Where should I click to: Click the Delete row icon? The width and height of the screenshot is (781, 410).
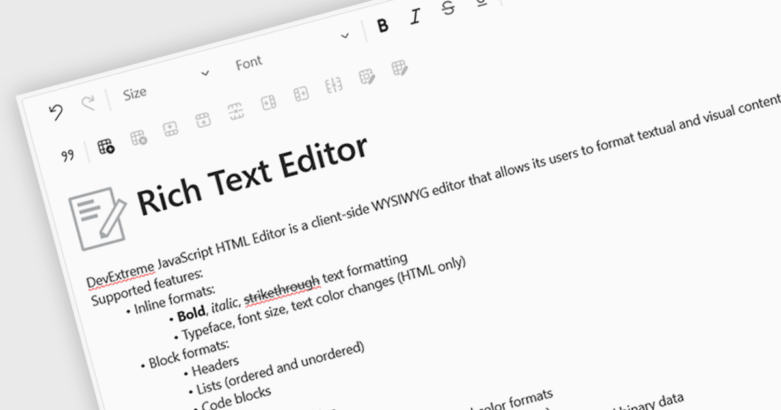point(236,111)
